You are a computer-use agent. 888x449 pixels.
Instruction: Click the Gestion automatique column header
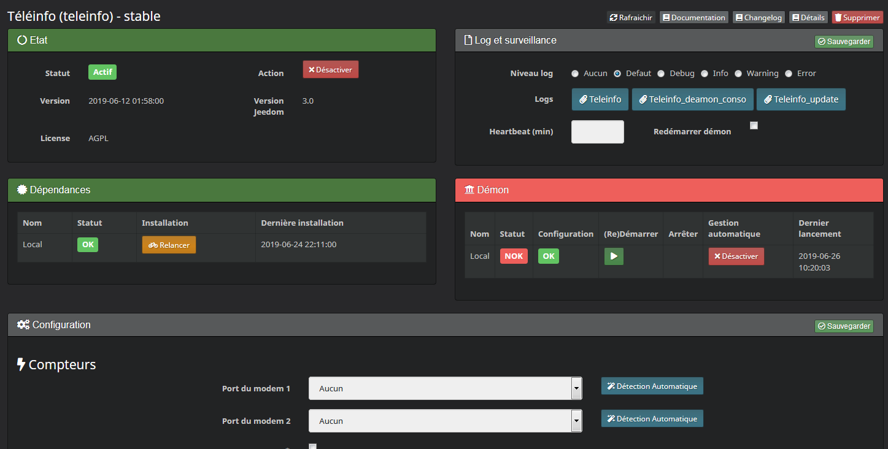tap(734, 228)
